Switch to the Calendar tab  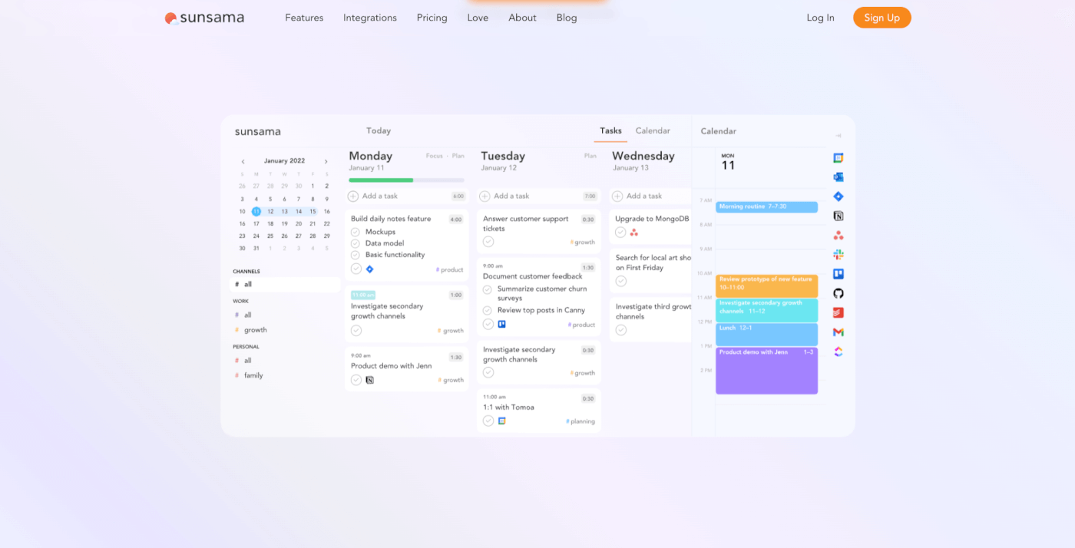click(x=652, y=130)
